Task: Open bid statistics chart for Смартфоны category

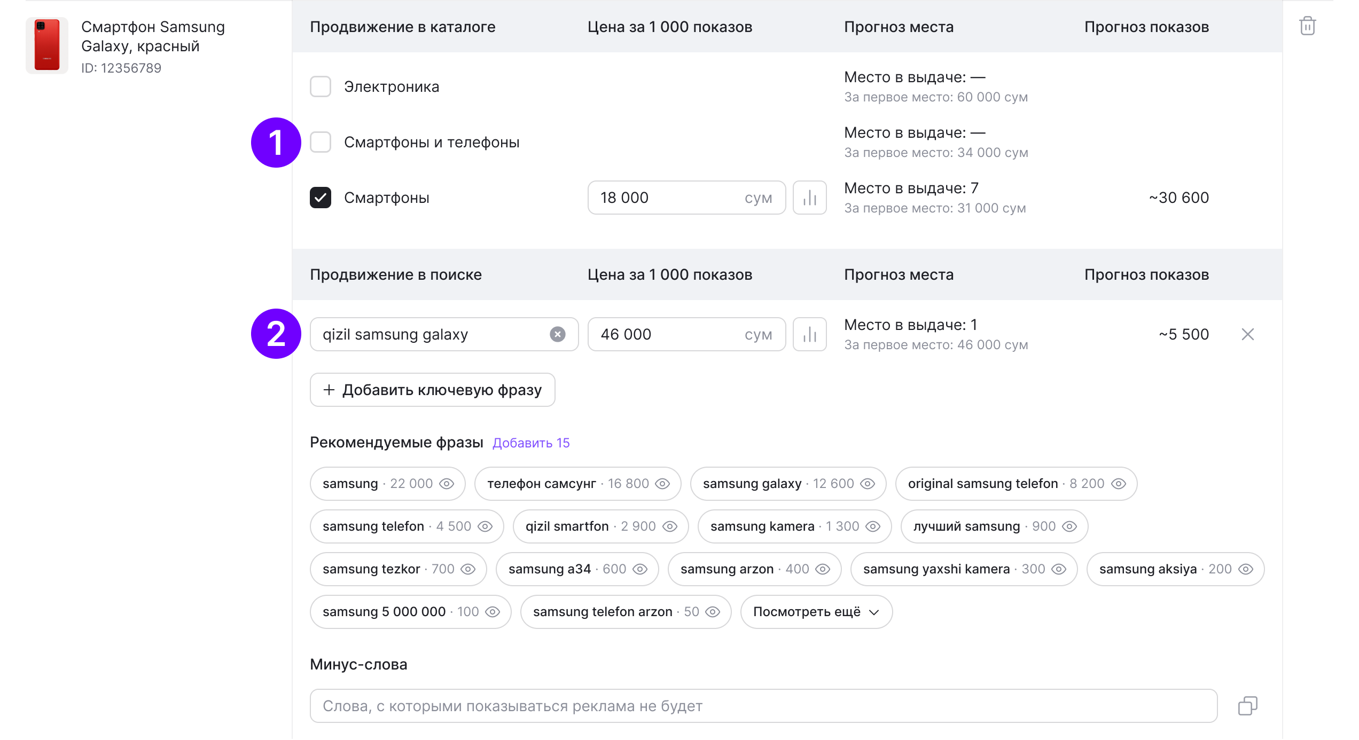Action: click(810, 198)
